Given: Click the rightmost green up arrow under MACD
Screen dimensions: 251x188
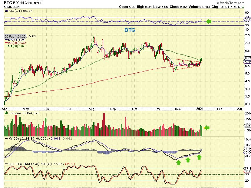Looking at the screenshot, I should pos(199,157).
